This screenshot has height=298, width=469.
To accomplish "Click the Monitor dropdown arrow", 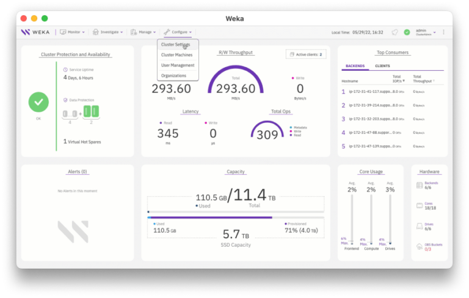I will point(84,32).
